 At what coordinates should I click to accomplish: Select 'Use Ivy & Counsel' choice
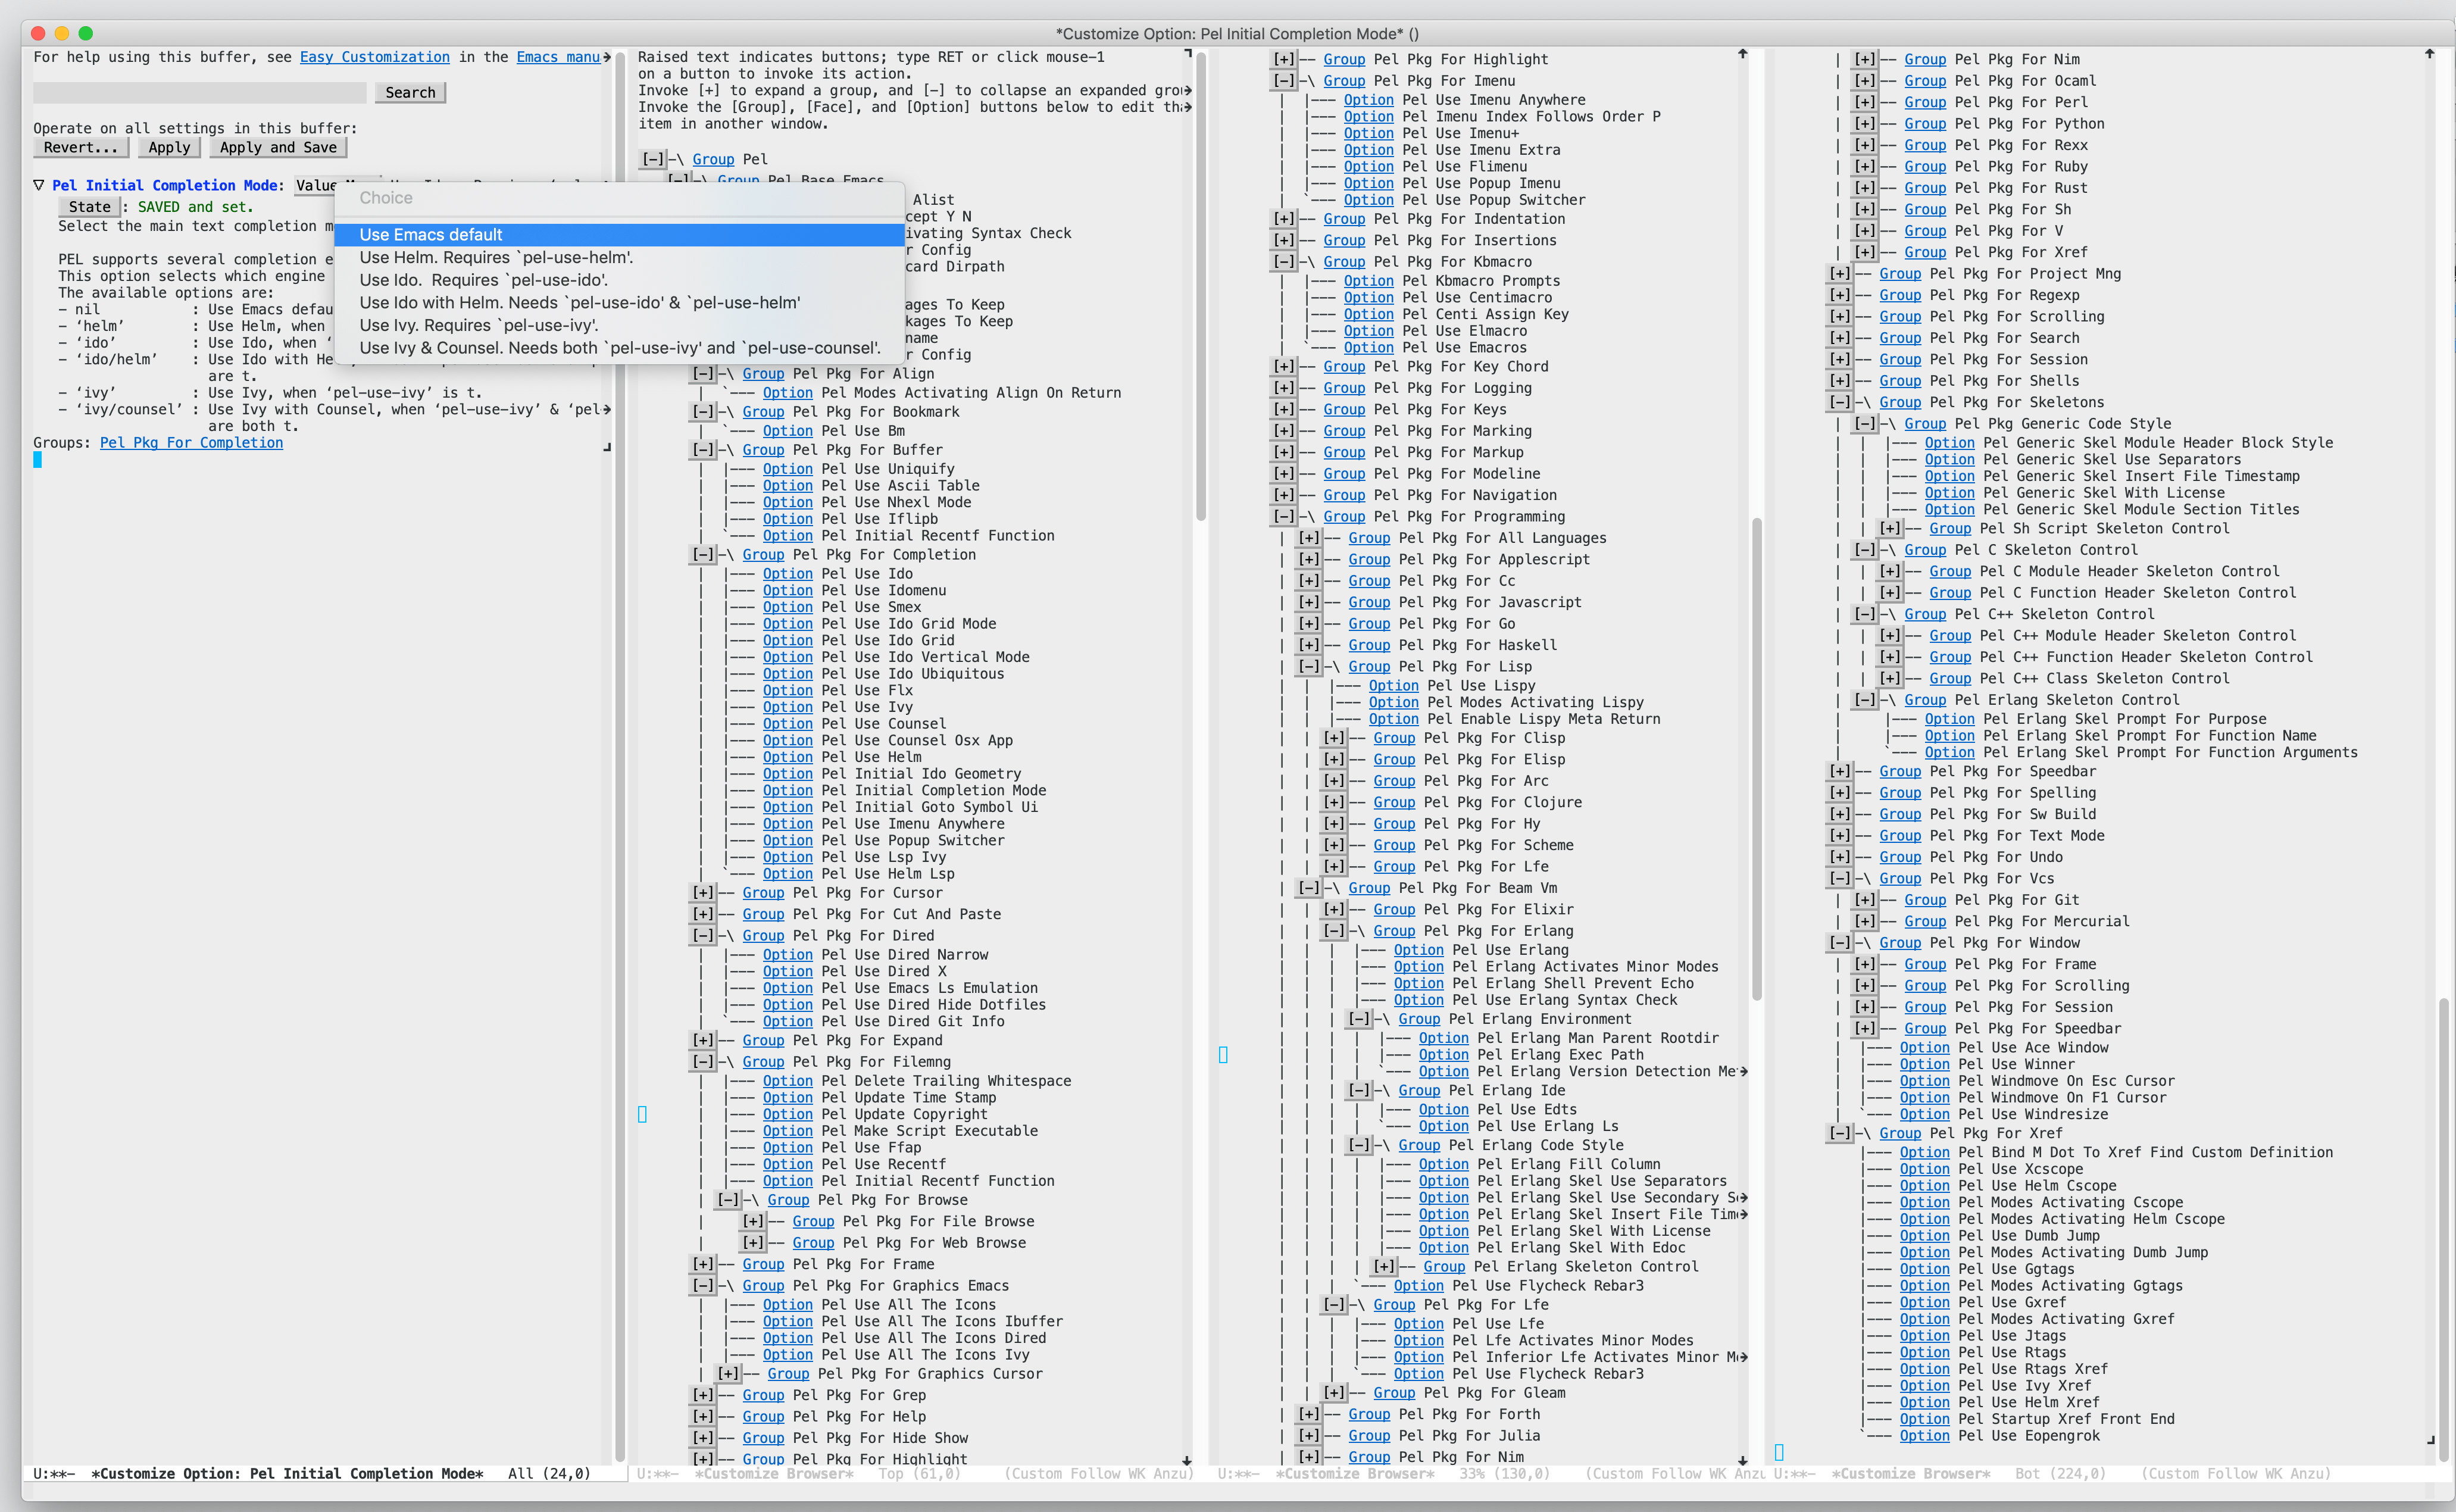(x=619, y=348)
